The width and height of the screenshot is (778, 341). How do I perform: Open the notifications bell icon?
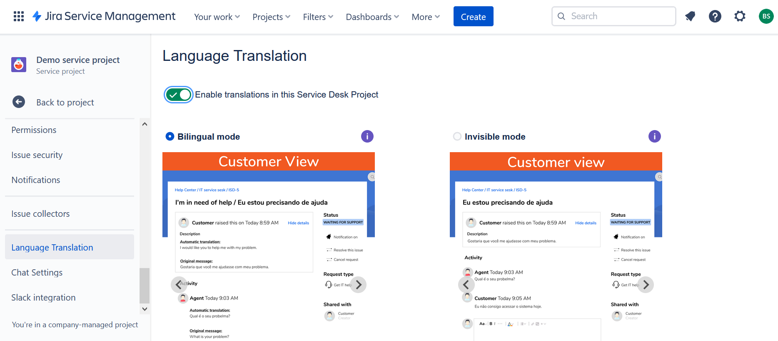coord(690,16)
